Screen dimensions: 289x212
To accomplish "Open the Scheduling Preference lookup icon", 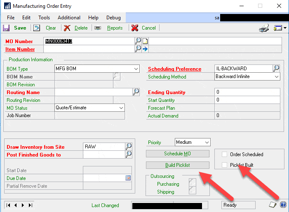I will click(x=276, y=69).
